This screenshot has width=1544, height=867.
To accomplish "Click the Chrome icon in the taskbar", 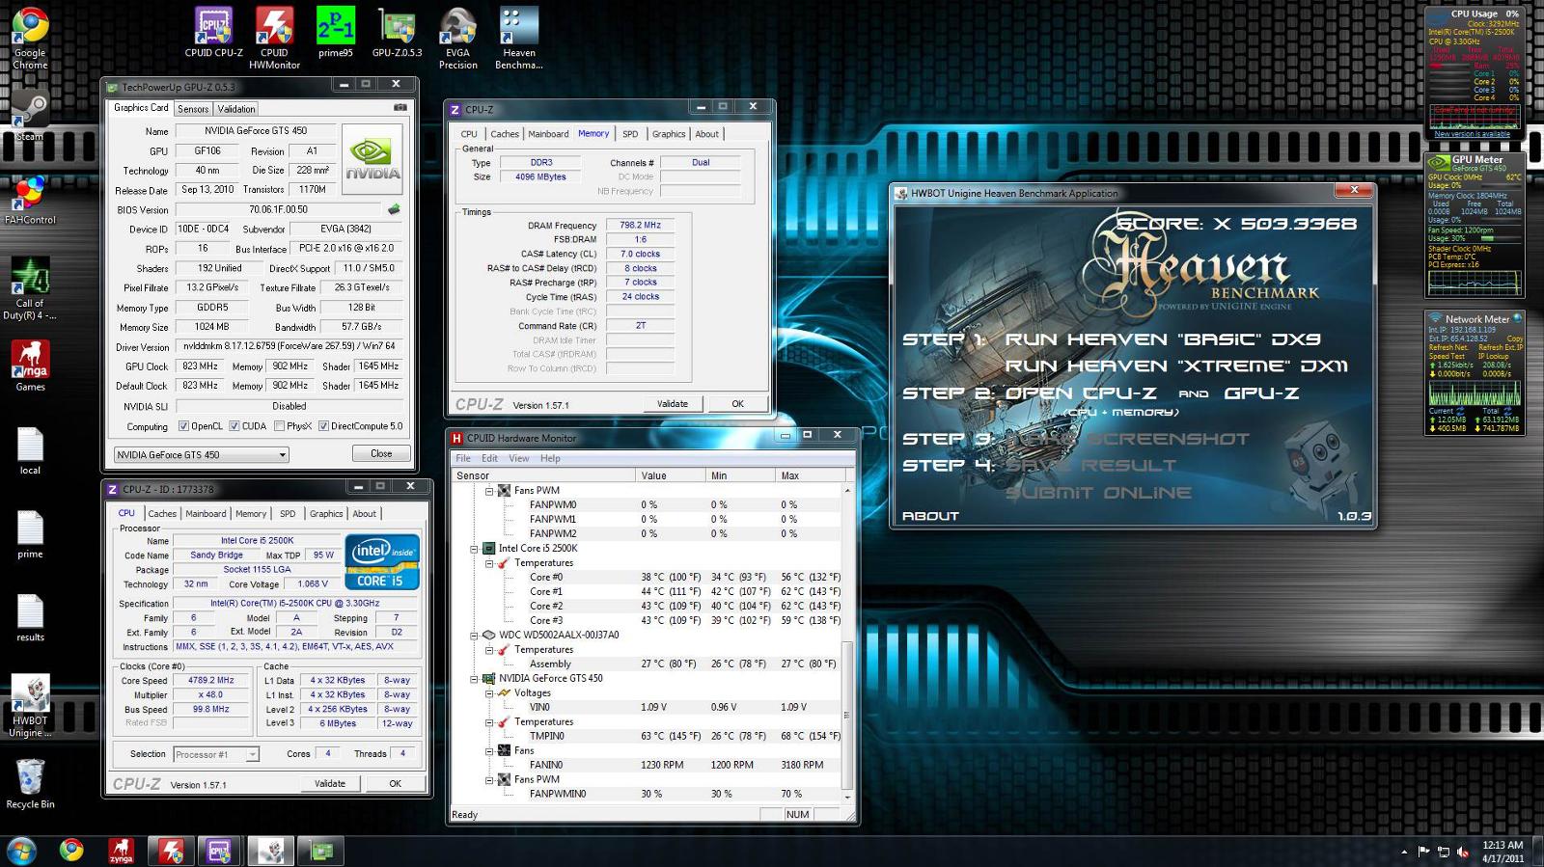I will pos(71,851).
